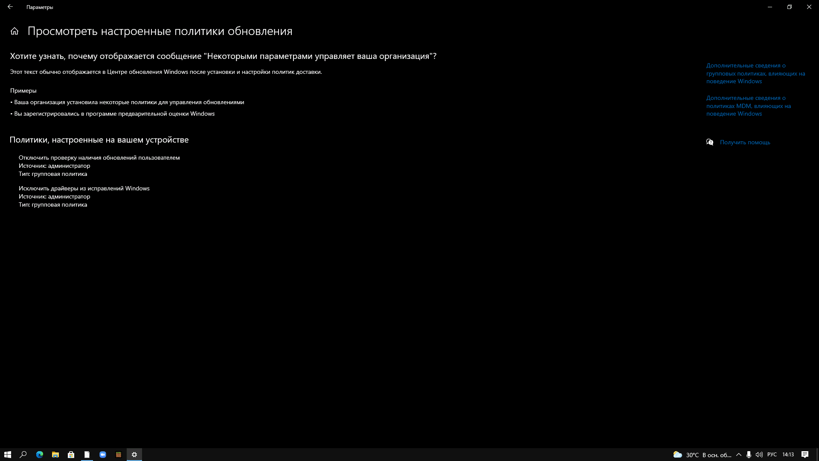
Task: Open Edge browser from taskbar
Action: (39, 454)
